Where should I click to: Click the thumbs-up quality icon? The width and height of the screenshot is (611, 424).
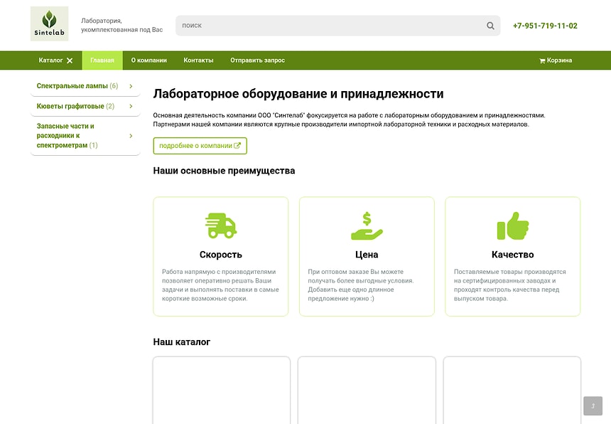pos(513,226)
